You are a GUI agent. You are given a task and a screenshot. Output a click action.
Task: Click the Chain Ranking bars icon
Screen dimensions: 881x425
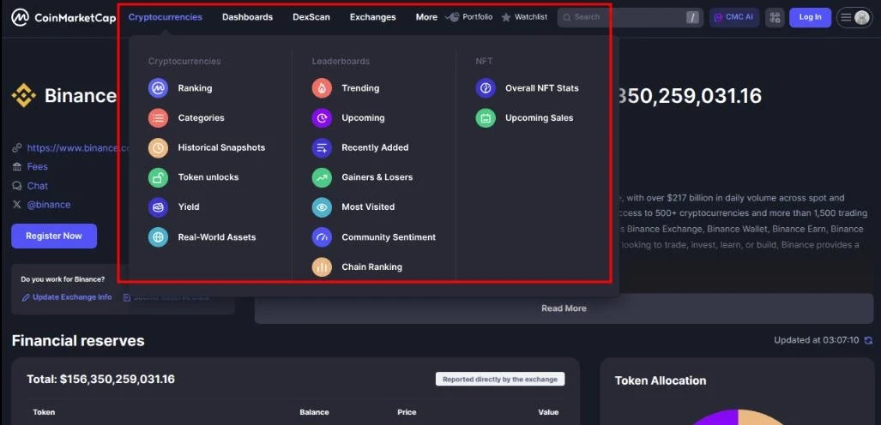(322, 267)
